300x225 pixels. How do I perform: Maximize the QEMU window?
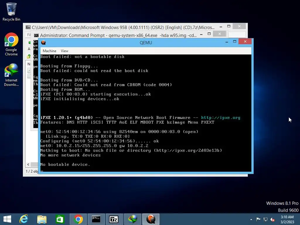pos(235,42)
